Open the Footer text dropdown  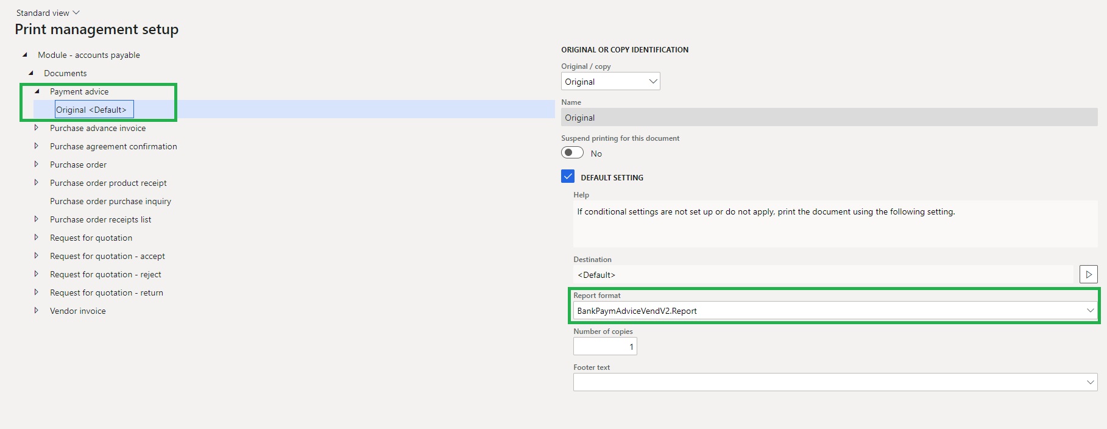coord(1090,383)
